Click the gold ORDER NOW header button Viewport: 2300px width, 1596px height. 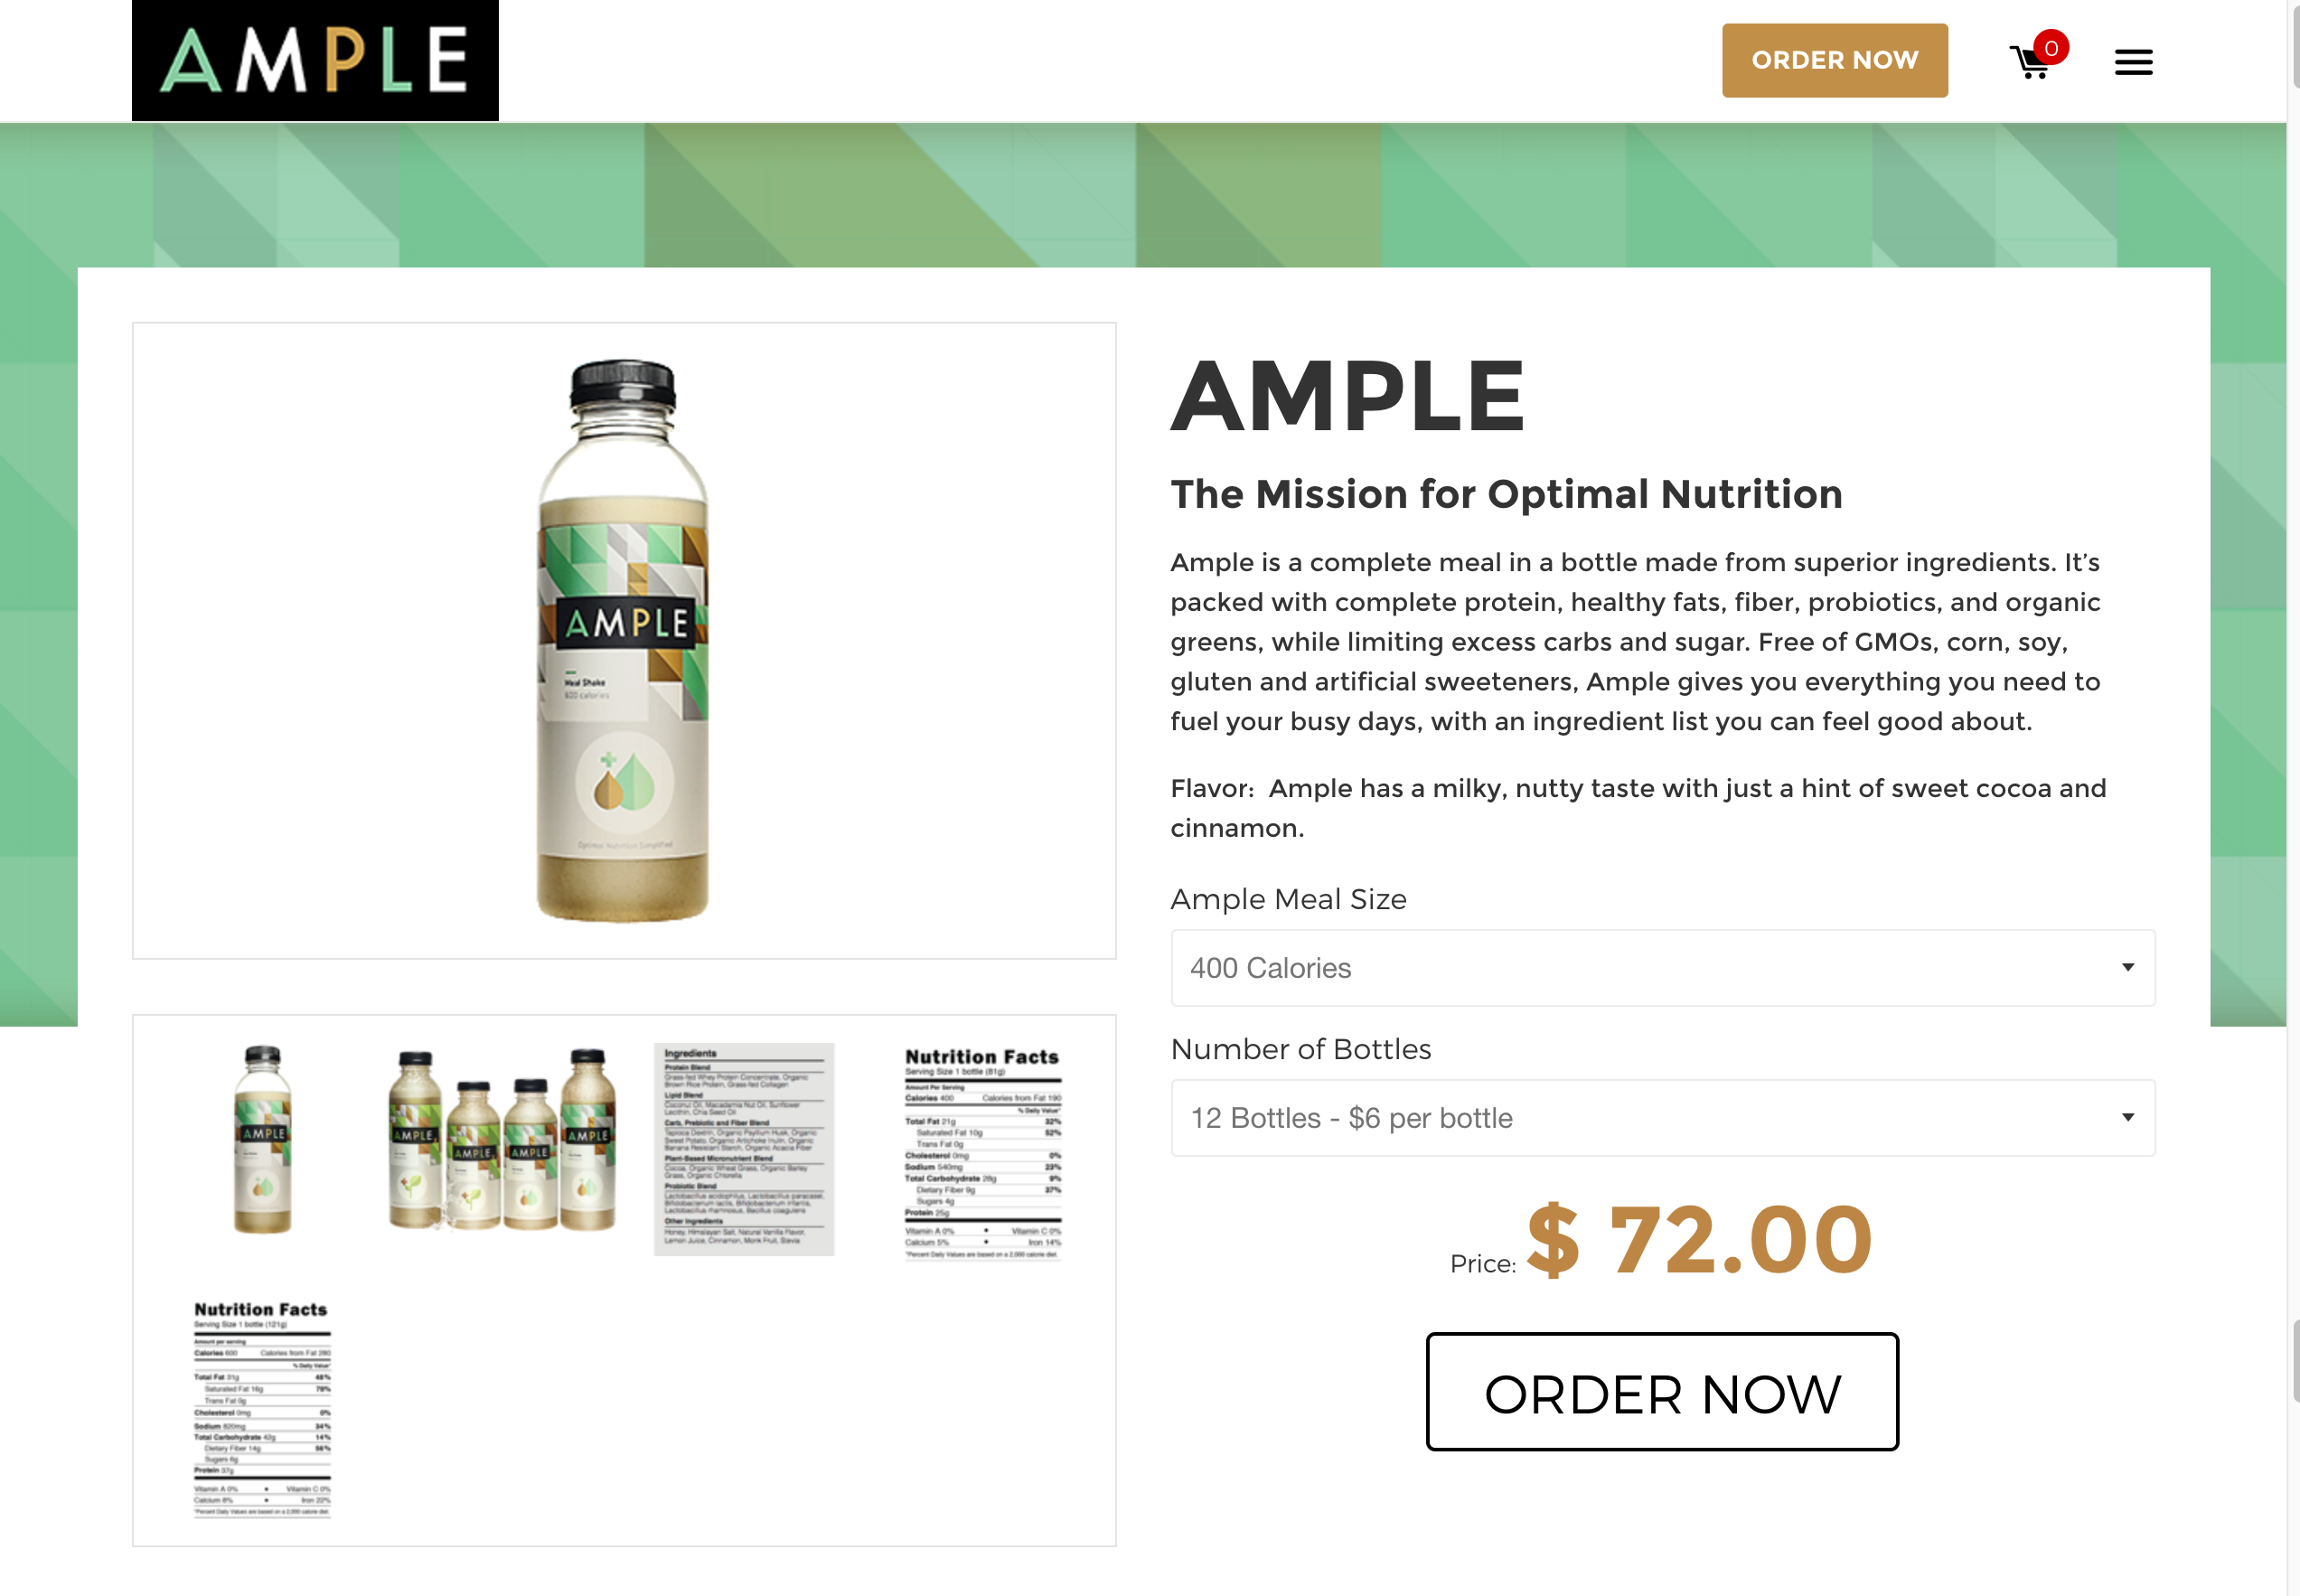pyautogui.click(x=1834, y=60)
